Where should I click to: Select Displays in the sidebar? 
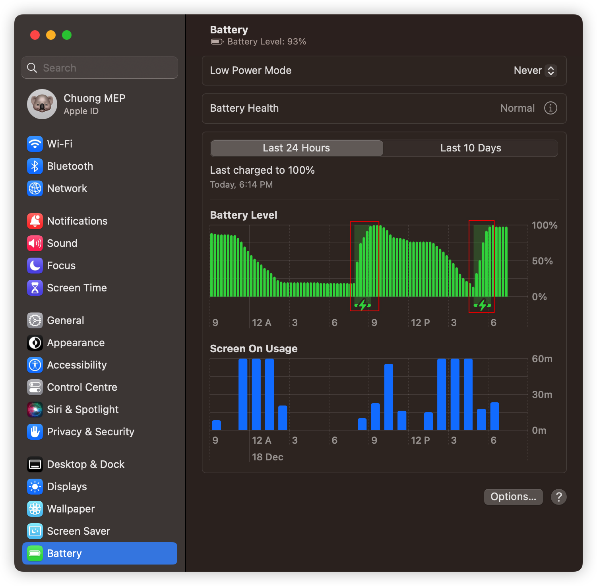click(67, 487)
